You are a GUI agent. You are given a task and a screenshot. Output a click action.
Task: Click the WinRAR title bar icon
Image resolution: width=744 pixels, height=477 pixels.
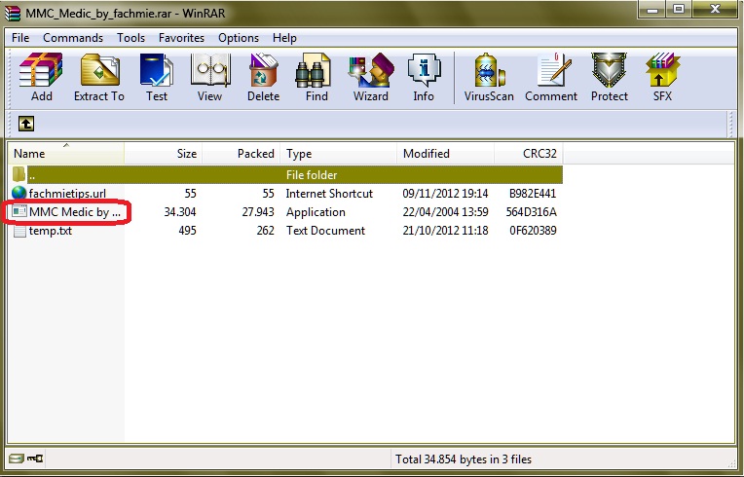click(13, 13)
